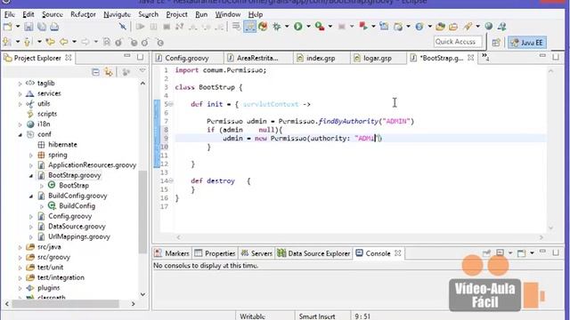Expand the src/java folder
The height and width of the screenshot is (320, 570).
[20, 247]
